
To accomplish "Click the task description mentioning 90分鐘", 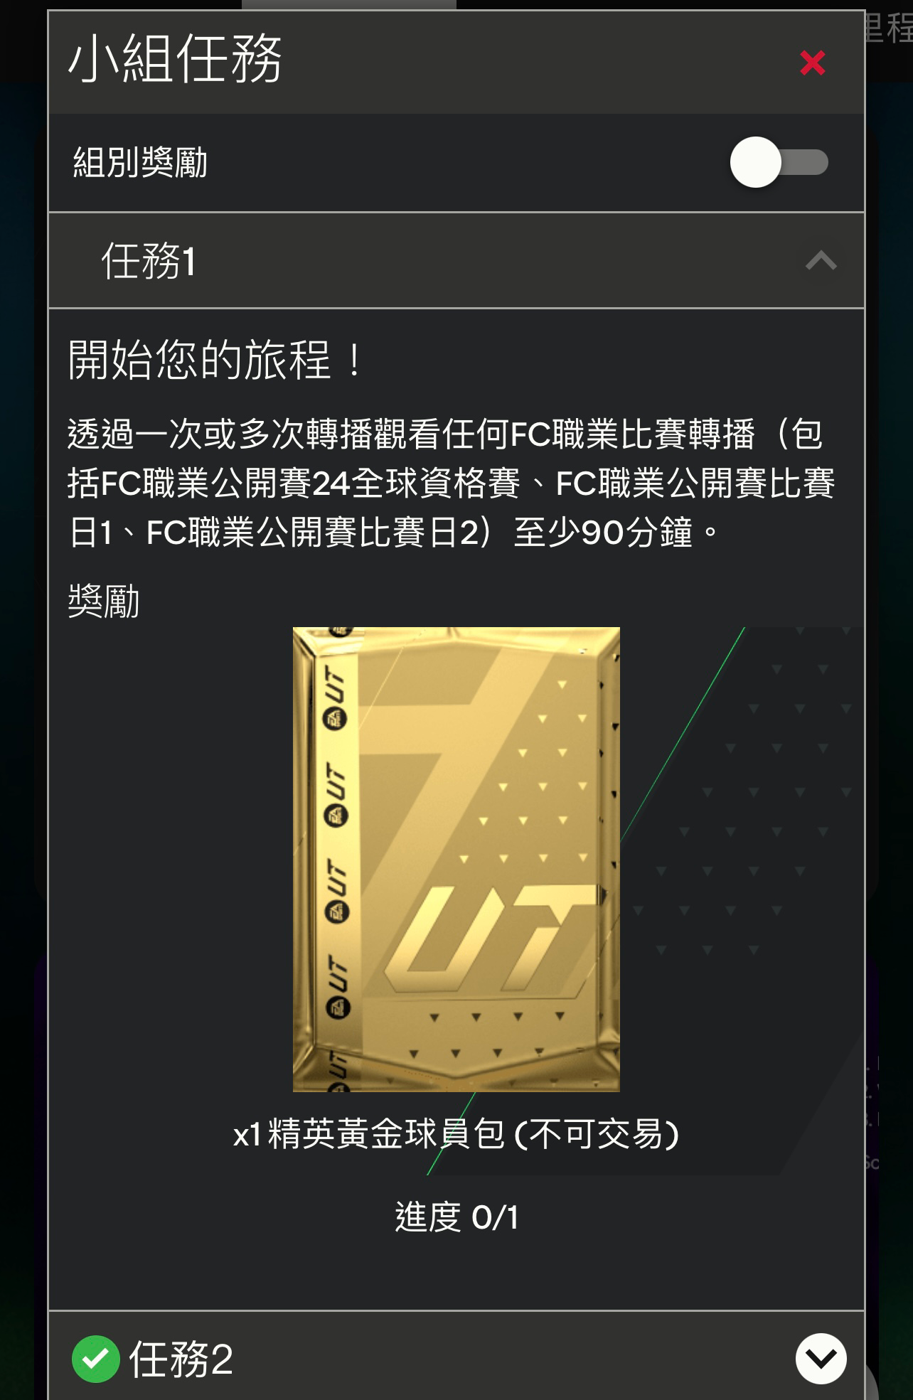I will [x=451, y=482].
